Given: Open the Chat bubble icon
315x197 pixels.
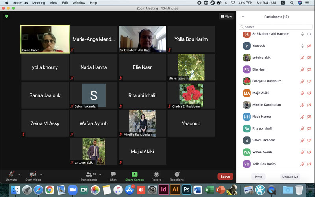Looking at the screenshot, I should click(x=113, y=174).
